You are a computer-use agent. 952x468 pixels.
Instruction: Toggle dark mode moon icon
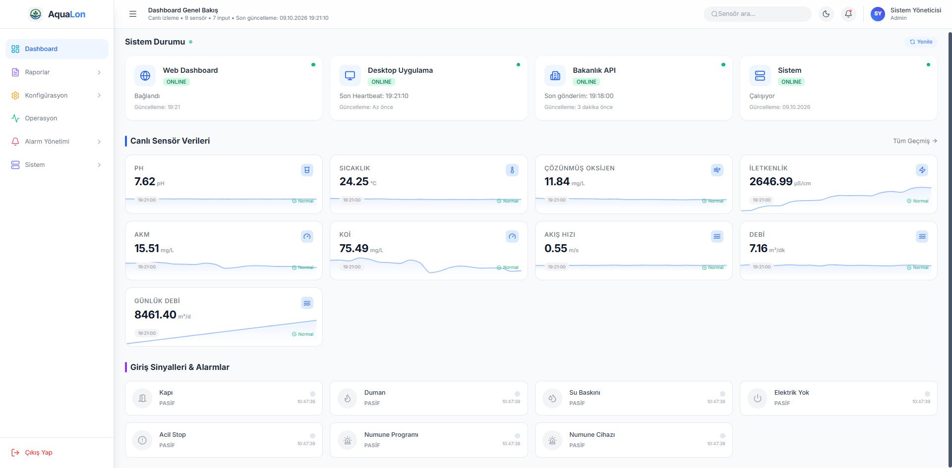click(x=826, y=14)
